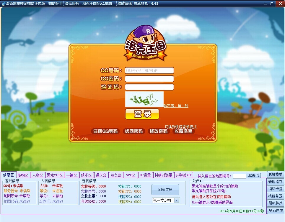
Task: Click announcement 黑龙辅助开学送VIP啦
Action: click(x=209, y=191)
